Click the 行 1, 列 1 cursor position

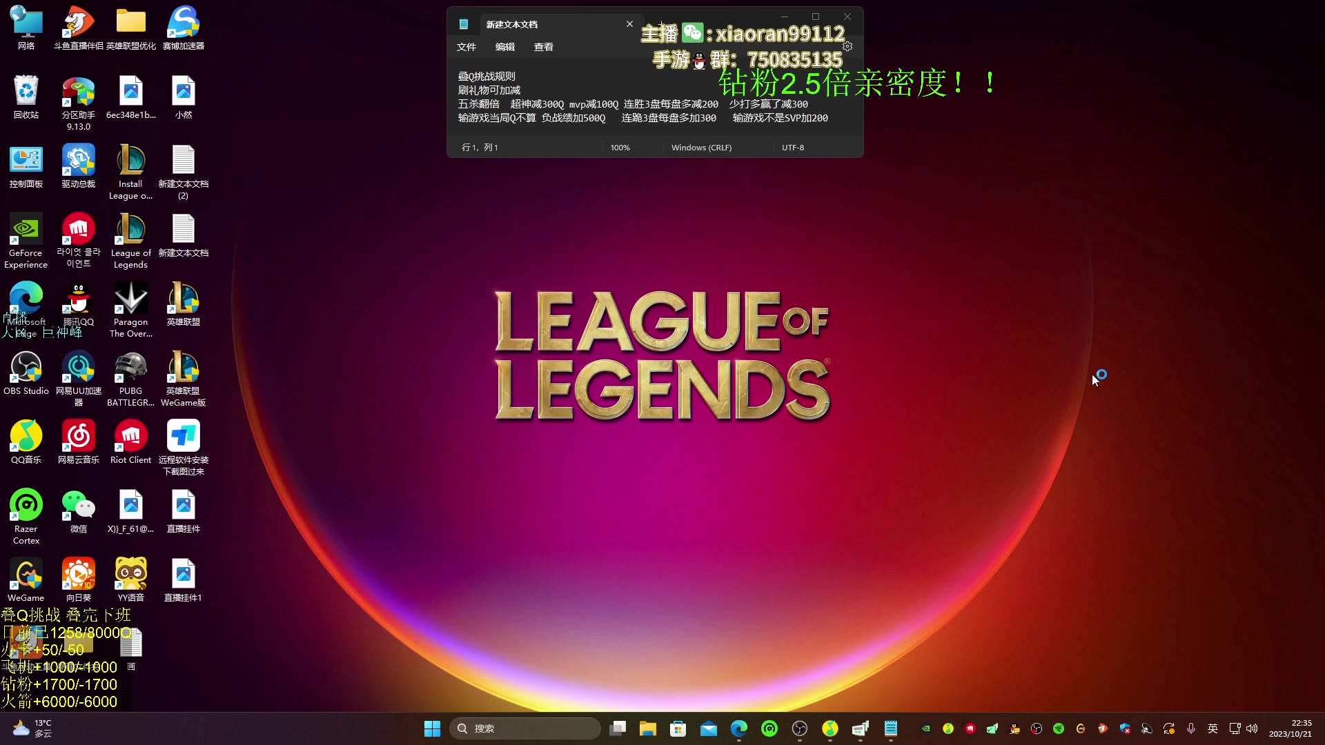point(480,148)
